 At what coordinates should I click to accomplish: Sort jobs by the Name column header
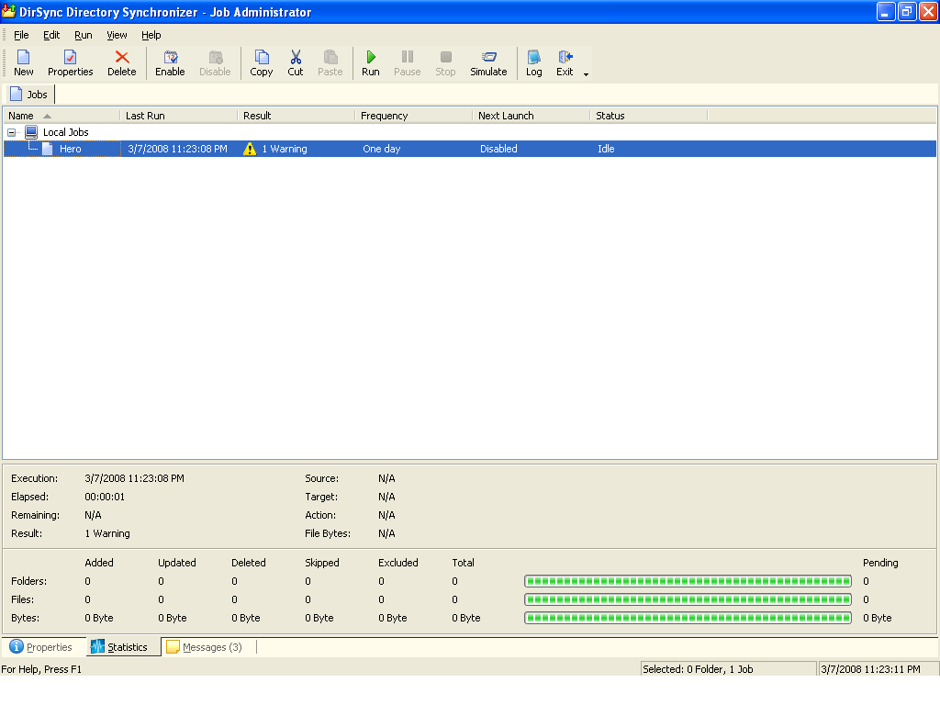(62, 116)
